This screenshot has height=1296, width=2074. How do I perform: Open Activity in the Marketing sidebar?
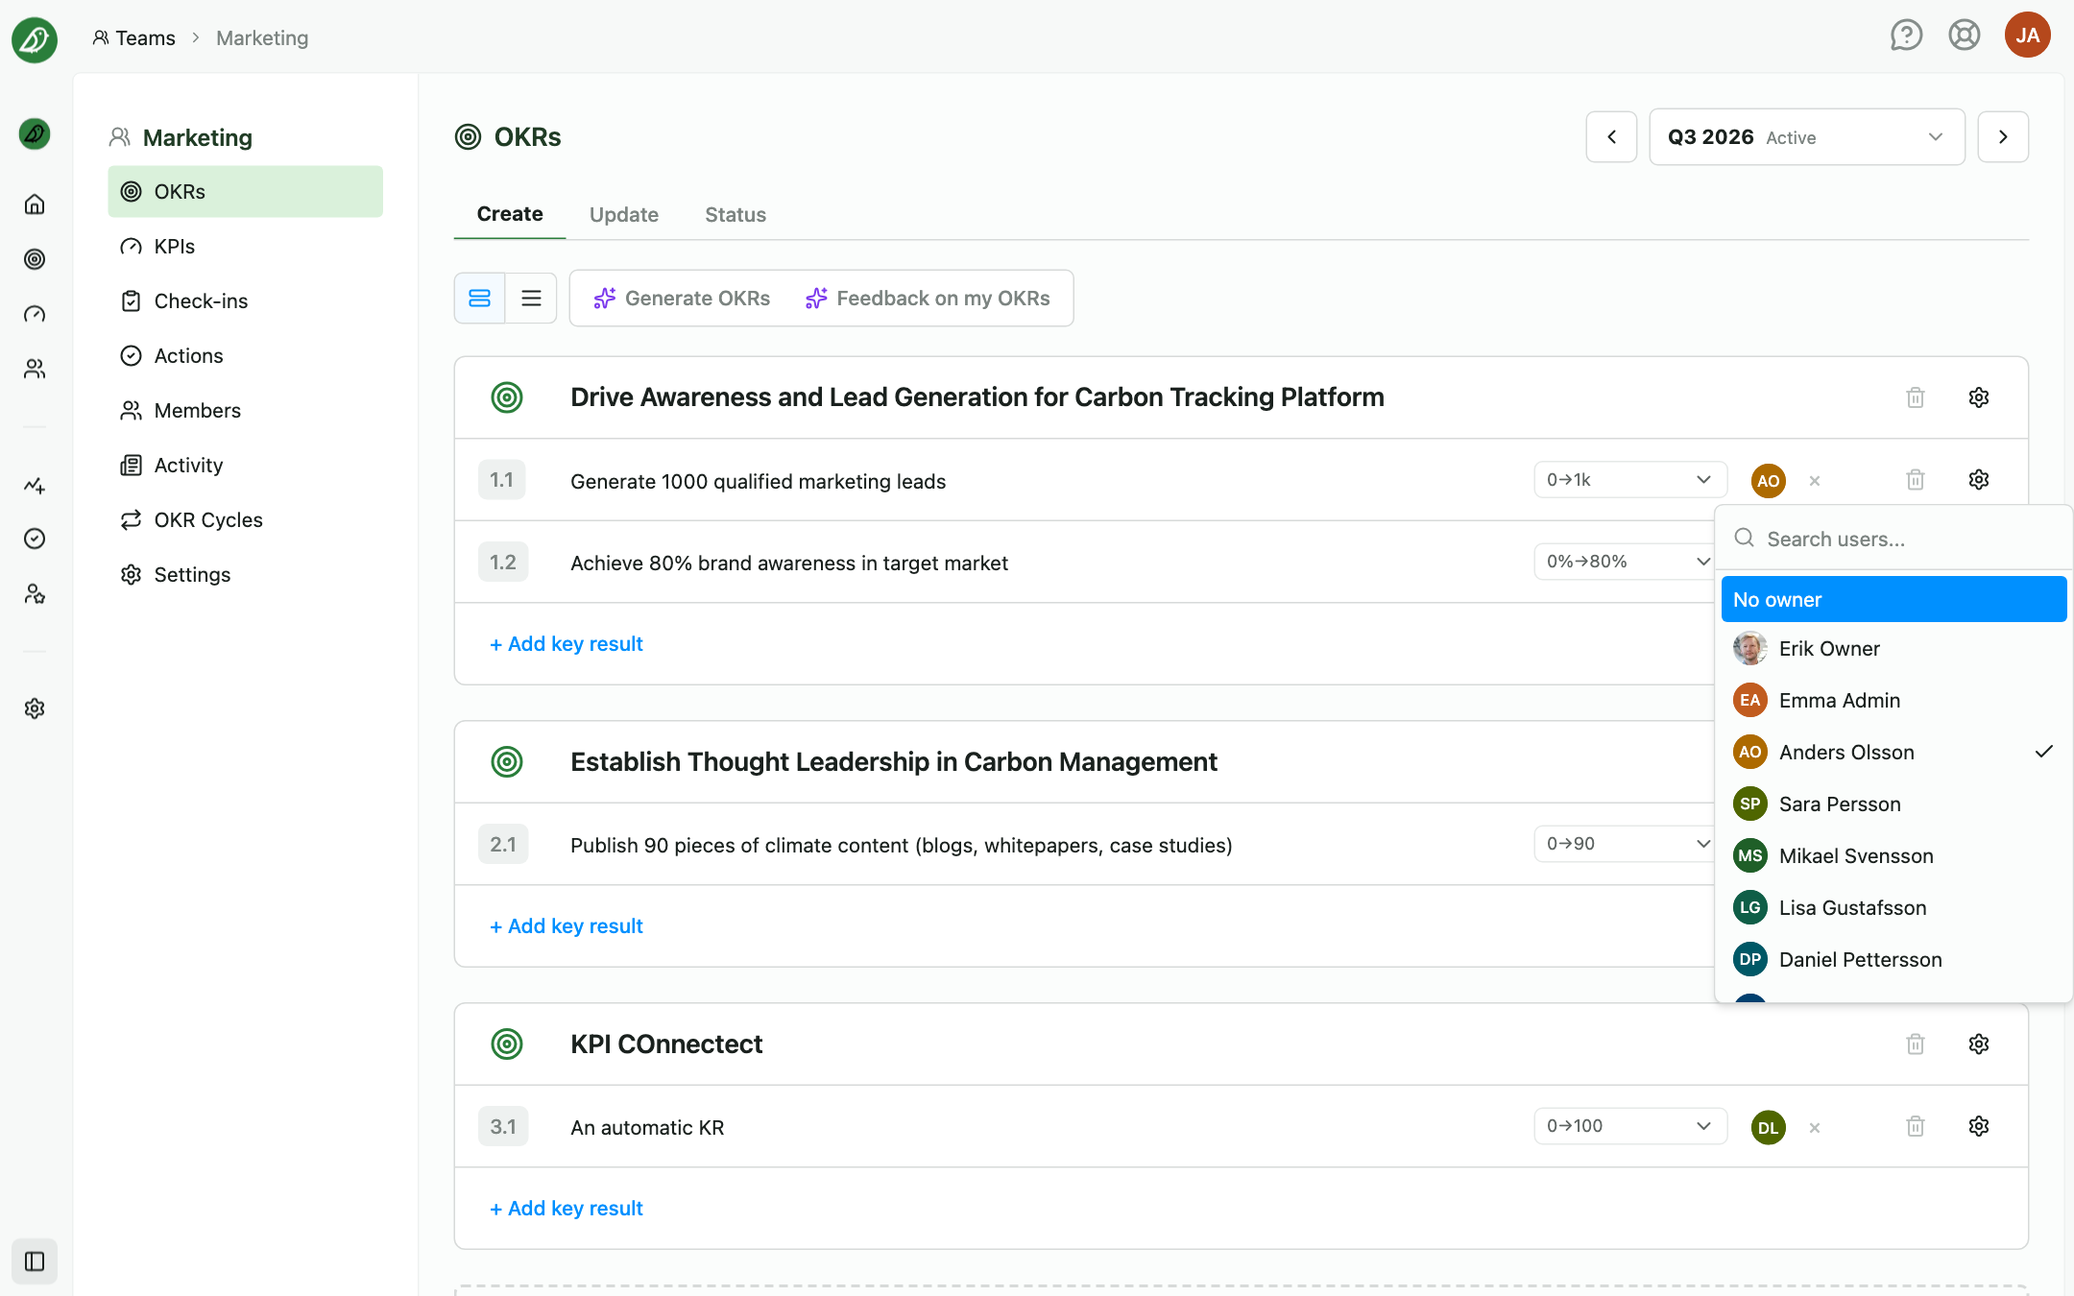click(x=246, y=466)
